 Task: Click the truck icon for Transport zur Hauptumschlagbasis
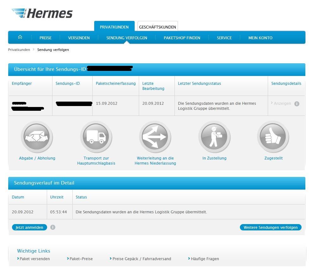pyautogui.click(x=96, y=137)
